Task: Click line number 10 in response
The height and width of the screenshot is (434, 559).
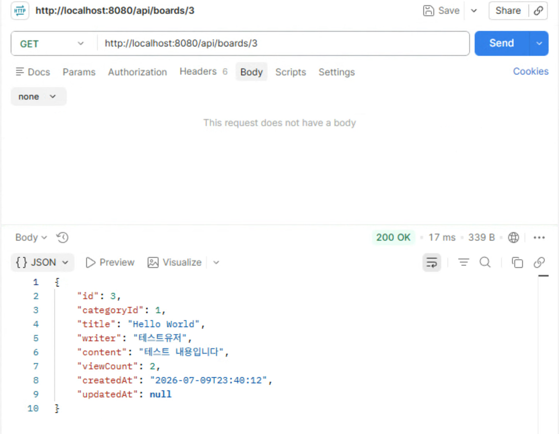Action: (33, 409)
